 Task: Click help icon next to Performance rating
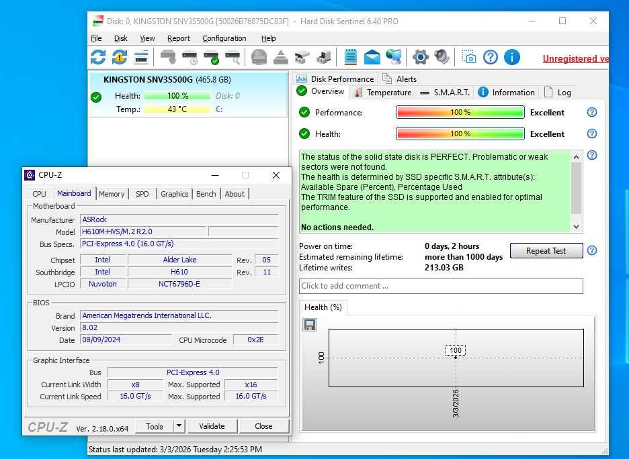[x=592, y=112]
